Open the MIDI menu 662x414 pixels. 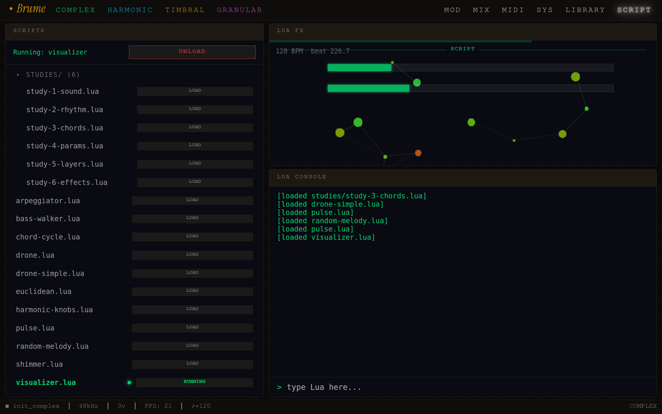[513, 10]
